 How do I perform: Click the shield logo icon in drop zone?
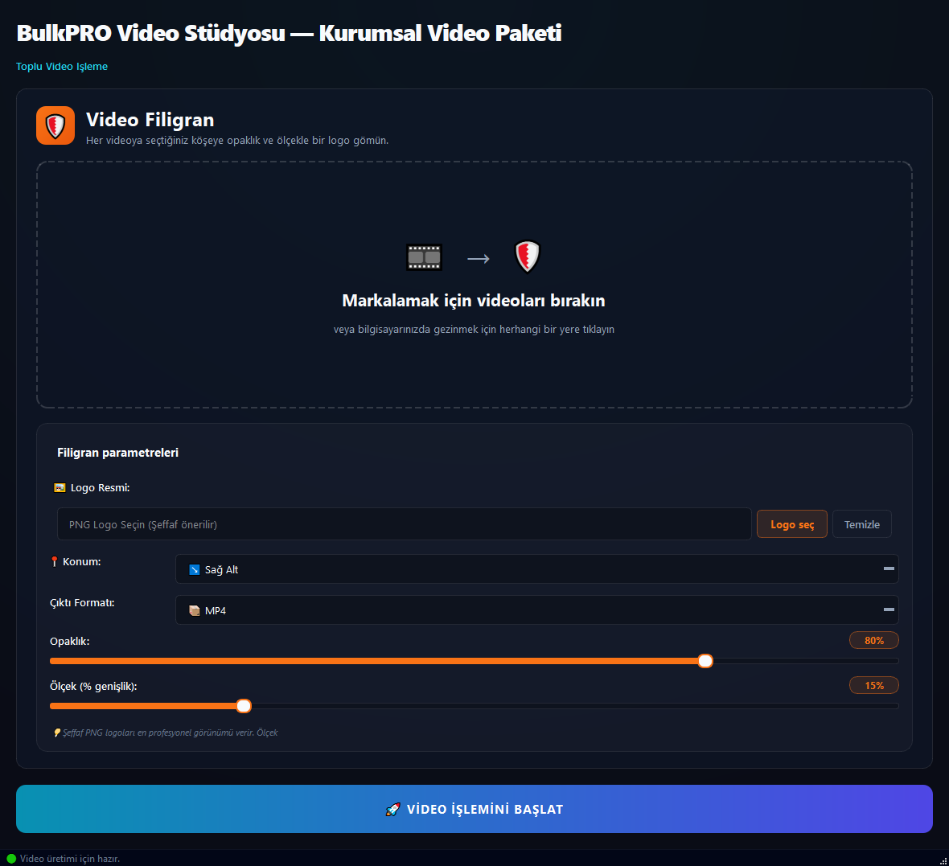[527, 257]
